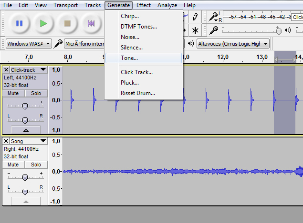Viewport: 303px width, 223px height.
Task: Close the open Generate menu
Action: (119, 5)
